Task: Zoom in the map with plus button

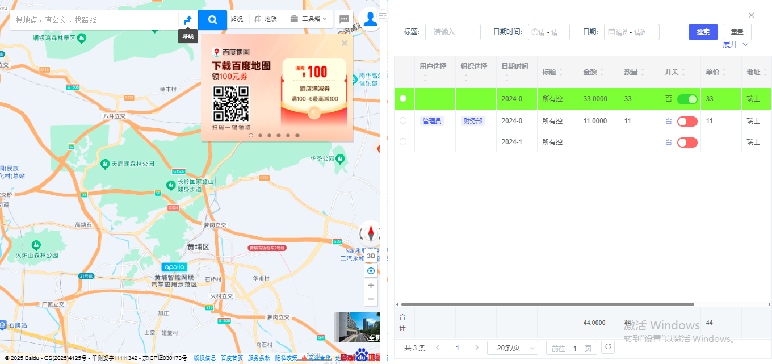Action: coord(371,285)
